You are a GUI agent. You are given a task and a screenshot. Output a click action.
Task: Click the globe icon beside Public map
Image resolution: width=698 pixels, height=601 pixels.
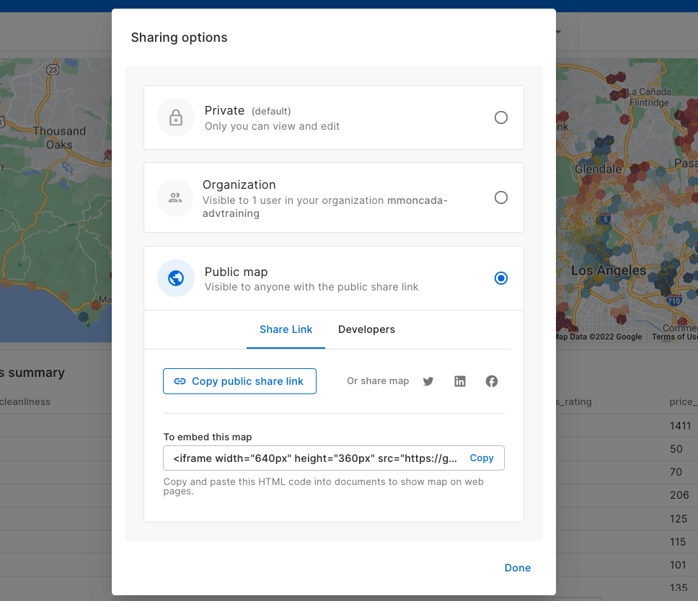[176, 278]
